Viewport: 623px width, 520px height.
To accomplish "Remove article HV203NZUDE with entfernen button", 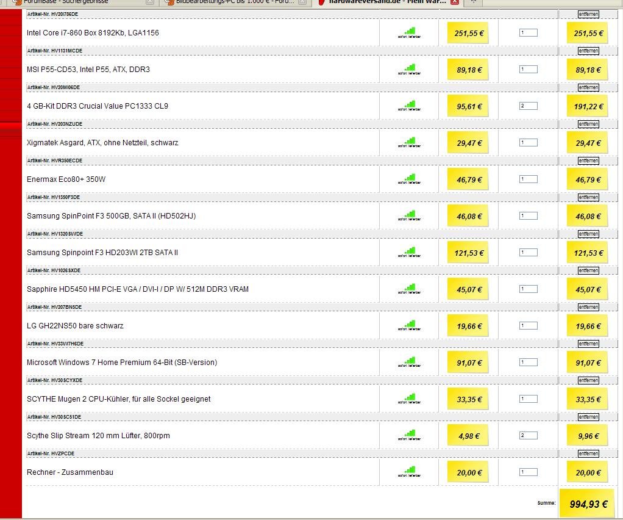I will click(x=588, y=124).
